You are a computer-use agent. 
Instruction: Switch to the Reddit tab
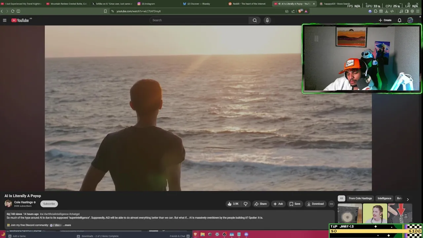click(x=249, y=4)
